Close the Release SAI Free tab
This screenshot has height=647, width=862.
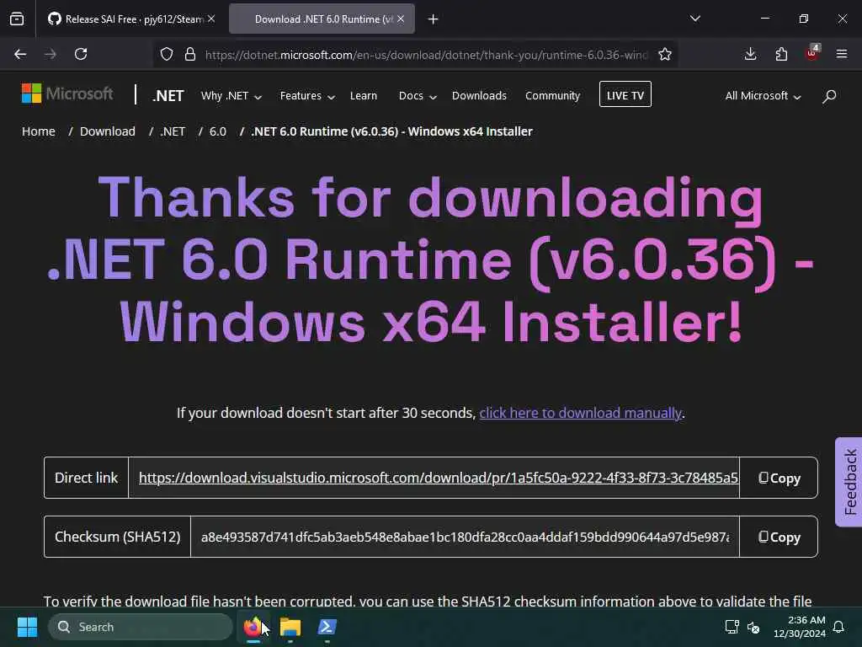click(211, 19)
